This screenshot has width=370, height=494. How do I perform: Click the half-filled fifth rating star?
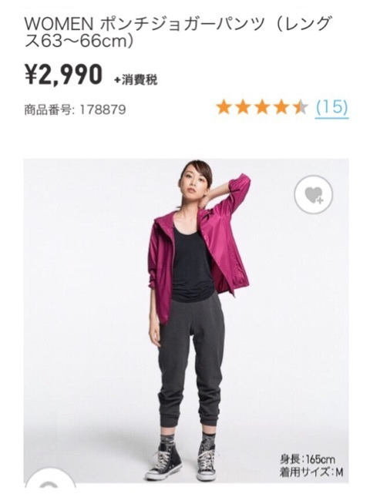pyautogui.click(x=299, y=107)
